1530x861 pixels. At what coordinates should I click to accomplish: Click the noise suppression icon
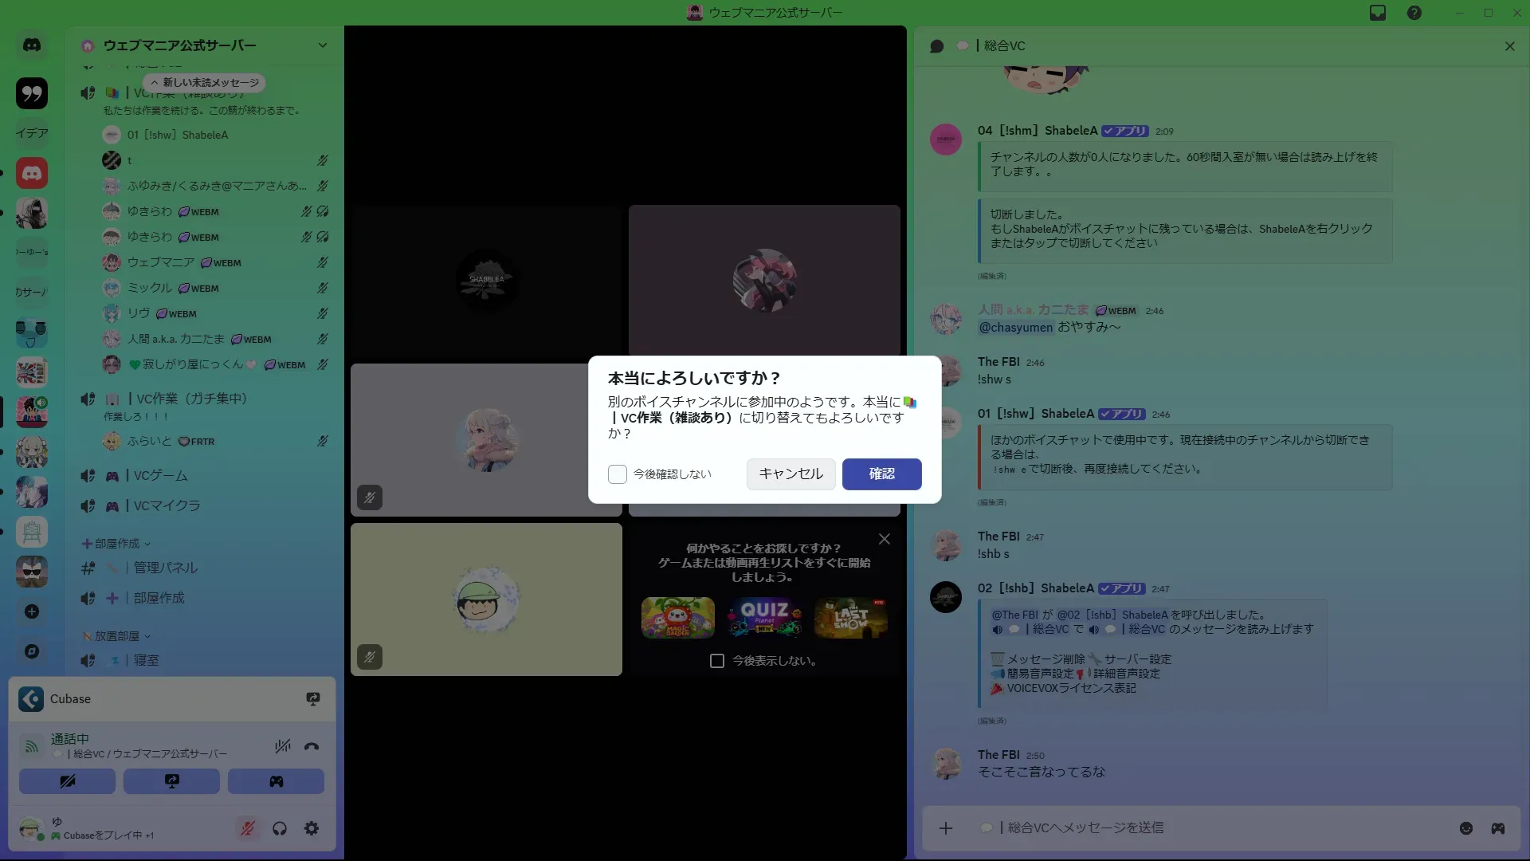pos(282,747)
